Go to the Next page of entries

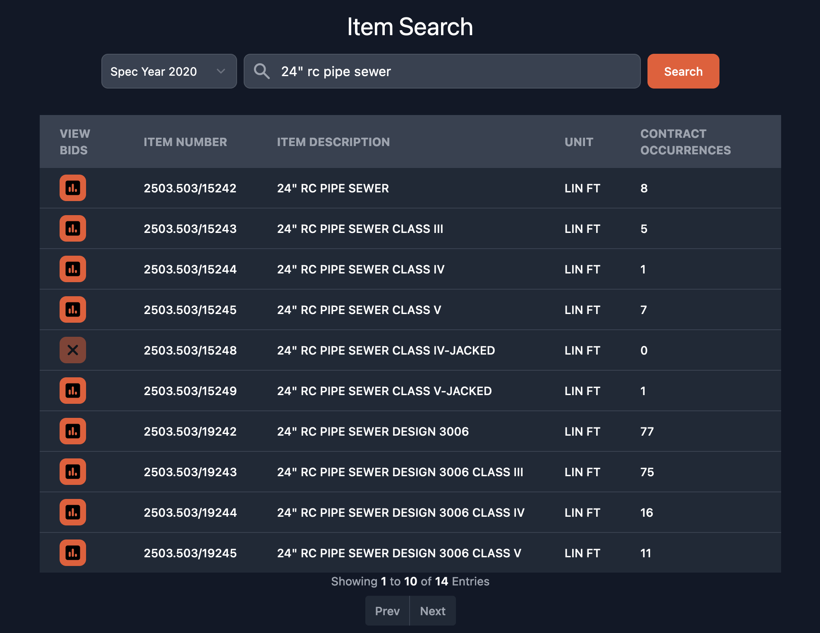[432, 611]
